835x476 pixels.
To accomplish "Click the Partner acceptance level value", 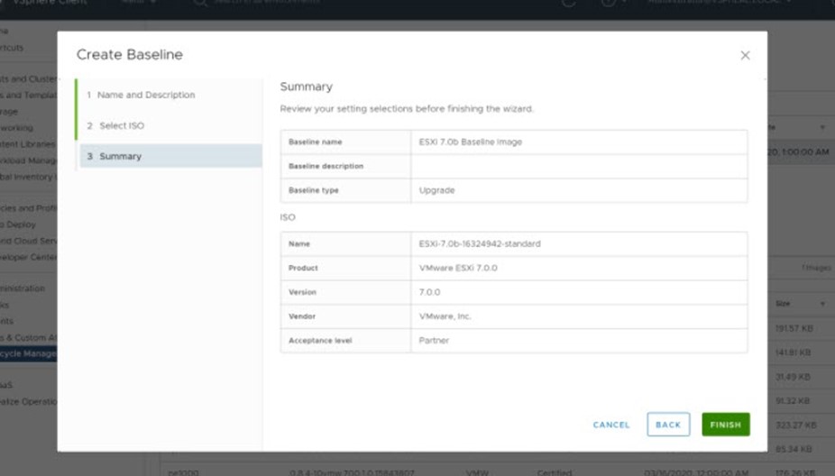I will [434, 341].
